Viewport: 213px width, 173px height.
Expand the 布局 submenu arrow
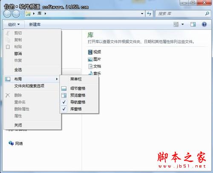tap(57, 79)
